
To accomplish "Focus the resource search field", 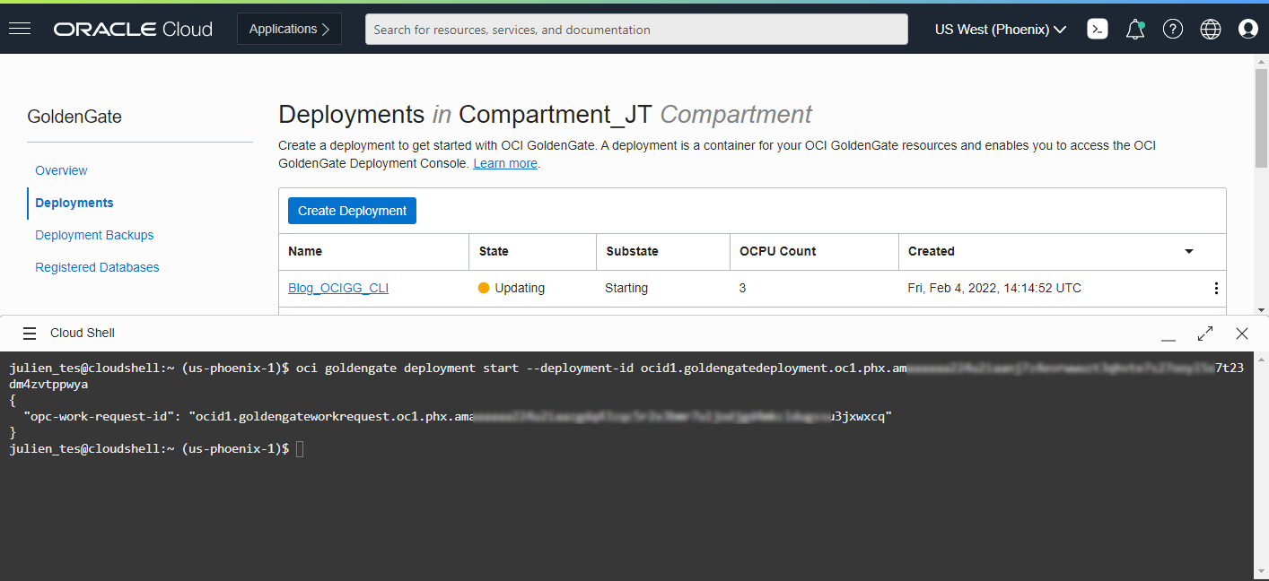I will pyautogui.click(x=636, y=30).
